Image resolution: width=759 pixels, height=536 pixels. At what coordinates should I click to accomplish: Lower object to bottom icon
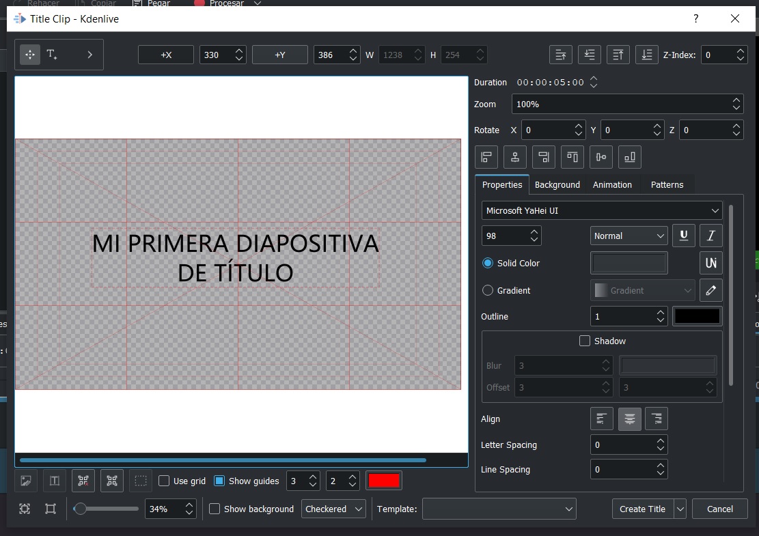click(647, 55)
